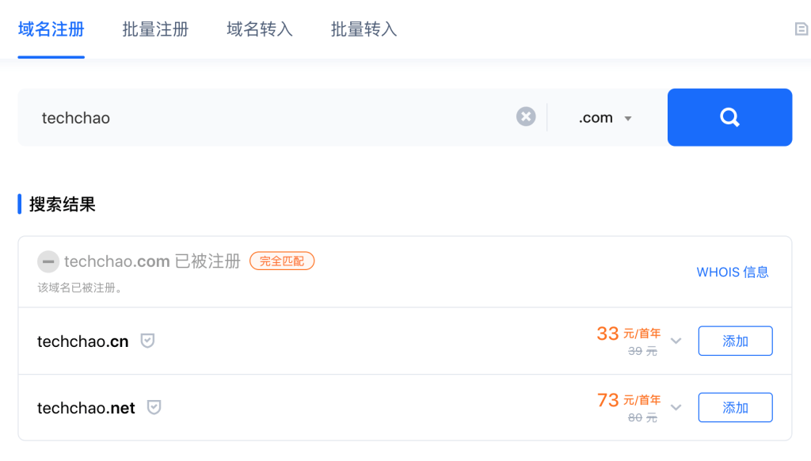Click the shield icon beside techchao.cn

(x=147, y=341)
